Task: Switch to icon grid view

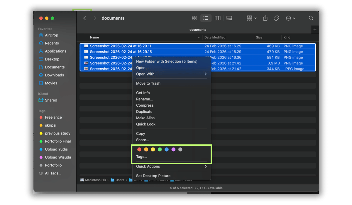Action: click(194, 18)
